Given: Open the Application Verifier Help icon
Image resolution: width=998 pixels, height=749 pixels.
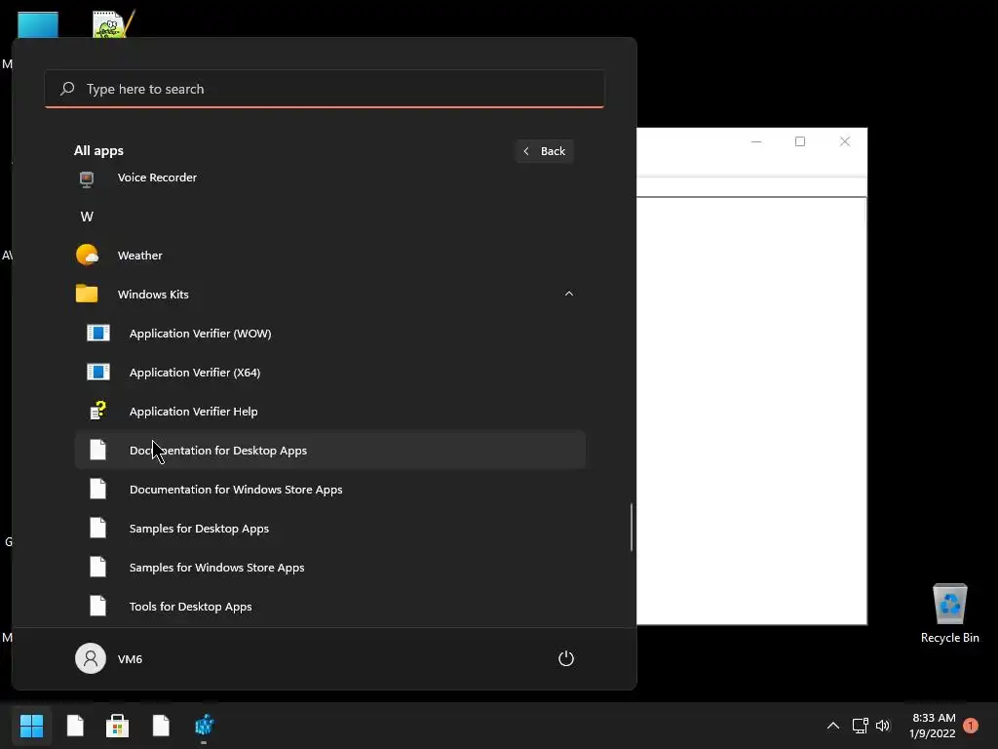Looking at the screenshot, I should [x=97, y=411].
